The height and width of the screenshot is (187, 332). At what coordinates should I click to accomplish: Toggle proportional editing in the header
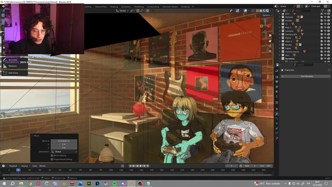point(148,11)
